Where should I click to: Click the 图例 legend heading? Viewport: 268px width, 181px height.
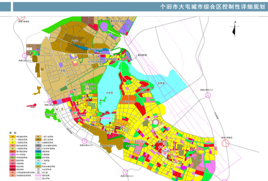tap(12, 132)
